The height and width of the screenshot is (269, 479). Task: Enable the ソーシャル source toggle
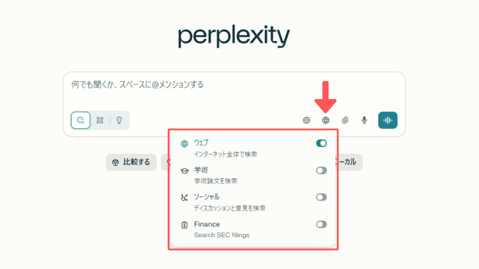(x=321, y=197)
